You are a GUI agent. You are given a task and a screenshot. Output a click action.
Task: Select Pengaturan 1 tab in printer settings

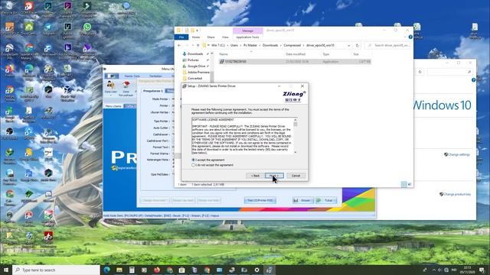(153, 91)
